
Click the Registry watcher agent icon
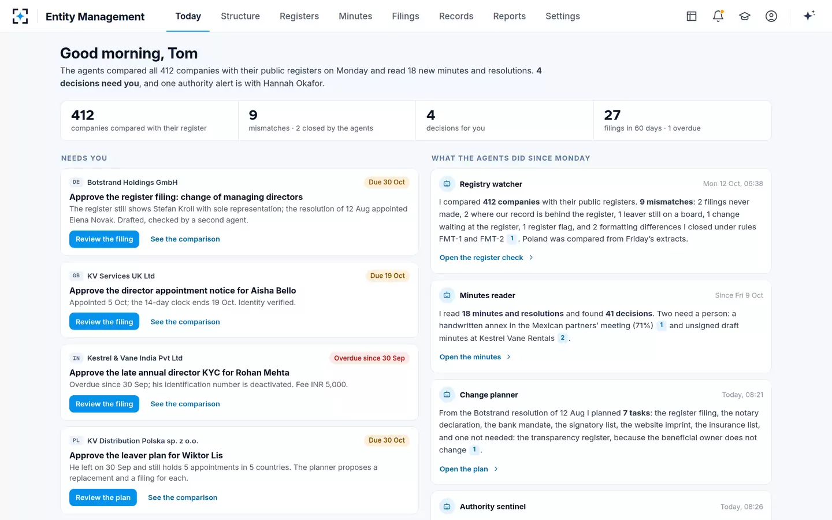(447, 184)
